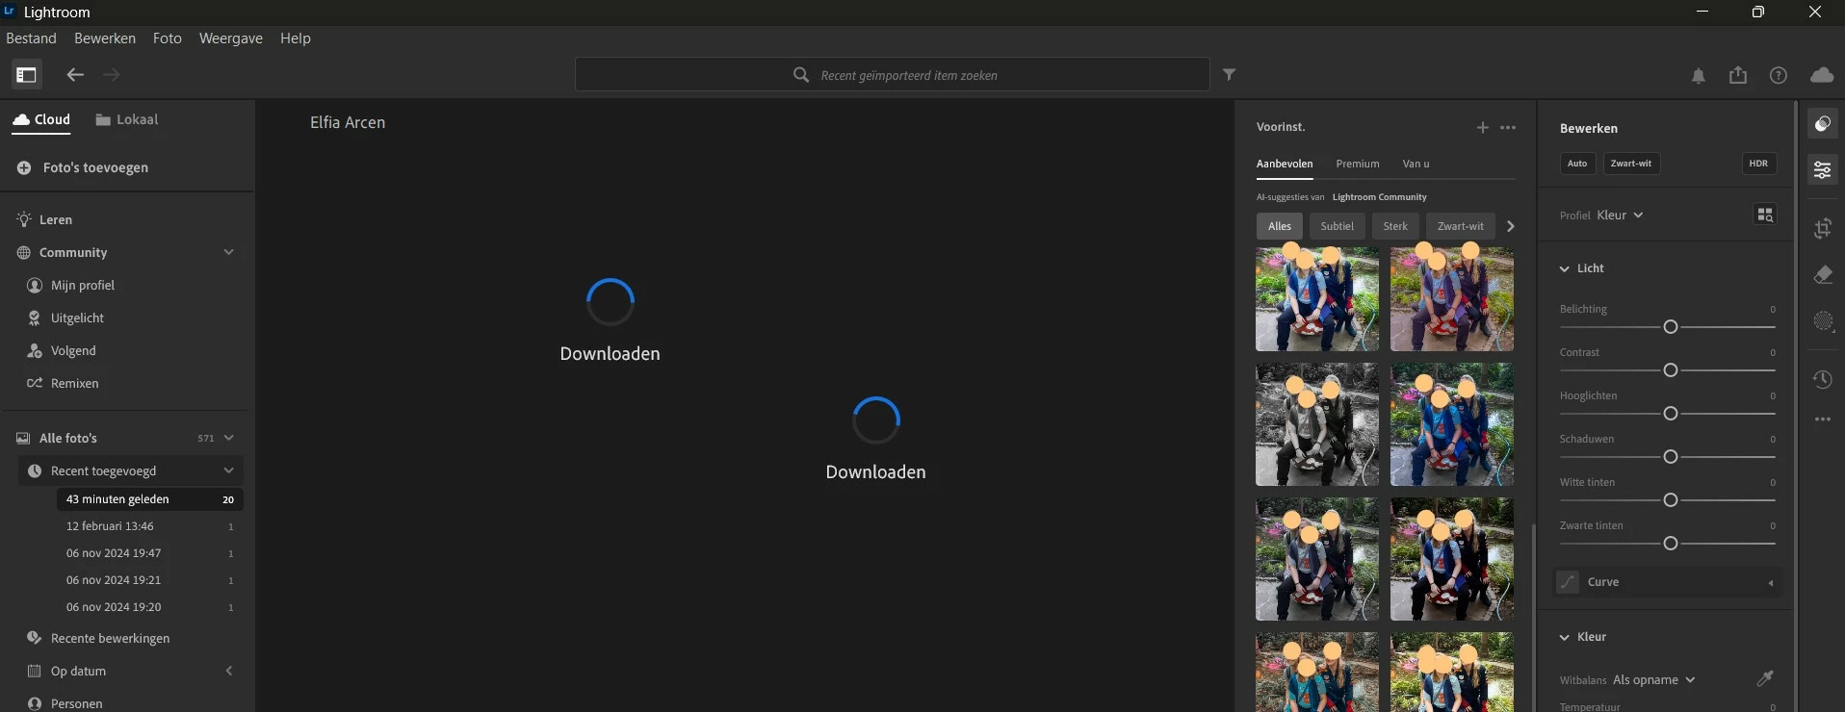Image resolution: width=1845 pixels, height=712 pixels.
Task: Select 12 februari 13:46 import
Action: (x=149, y=526)
